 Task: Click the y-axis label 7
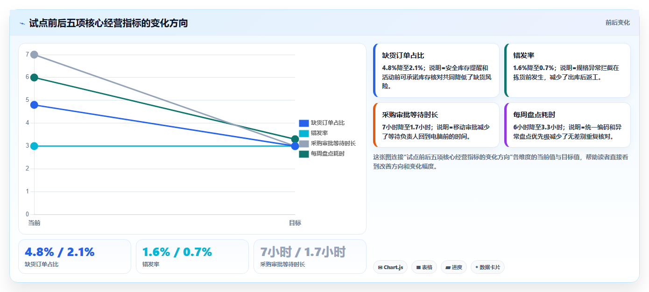pyautogui.click(x=27, y=54)
